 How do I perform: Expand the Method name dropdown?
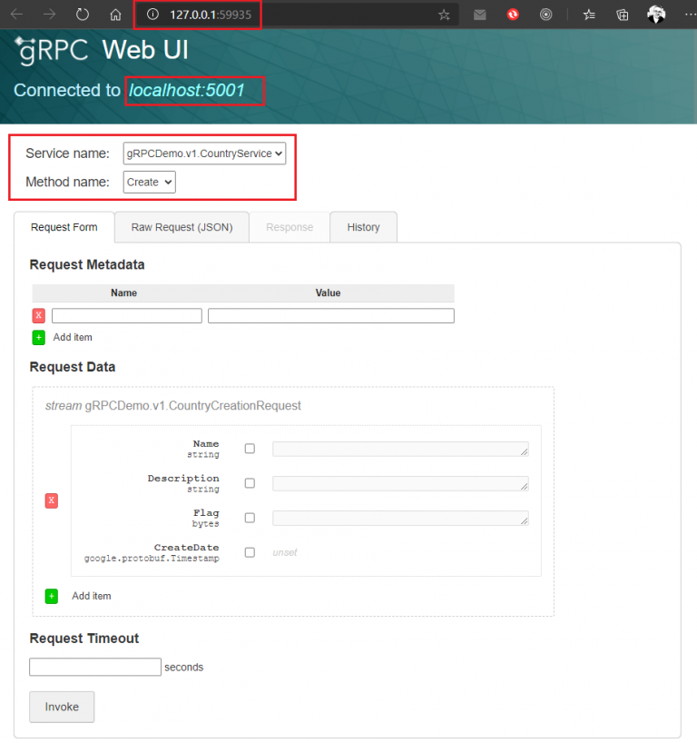(x=149, y=182)
